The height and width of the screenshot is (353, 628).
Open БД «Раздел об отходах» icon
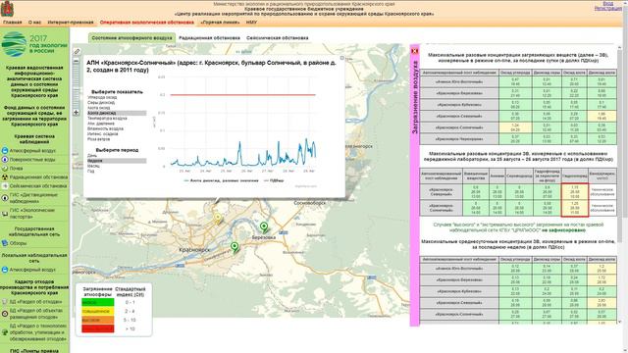point(5,302)
